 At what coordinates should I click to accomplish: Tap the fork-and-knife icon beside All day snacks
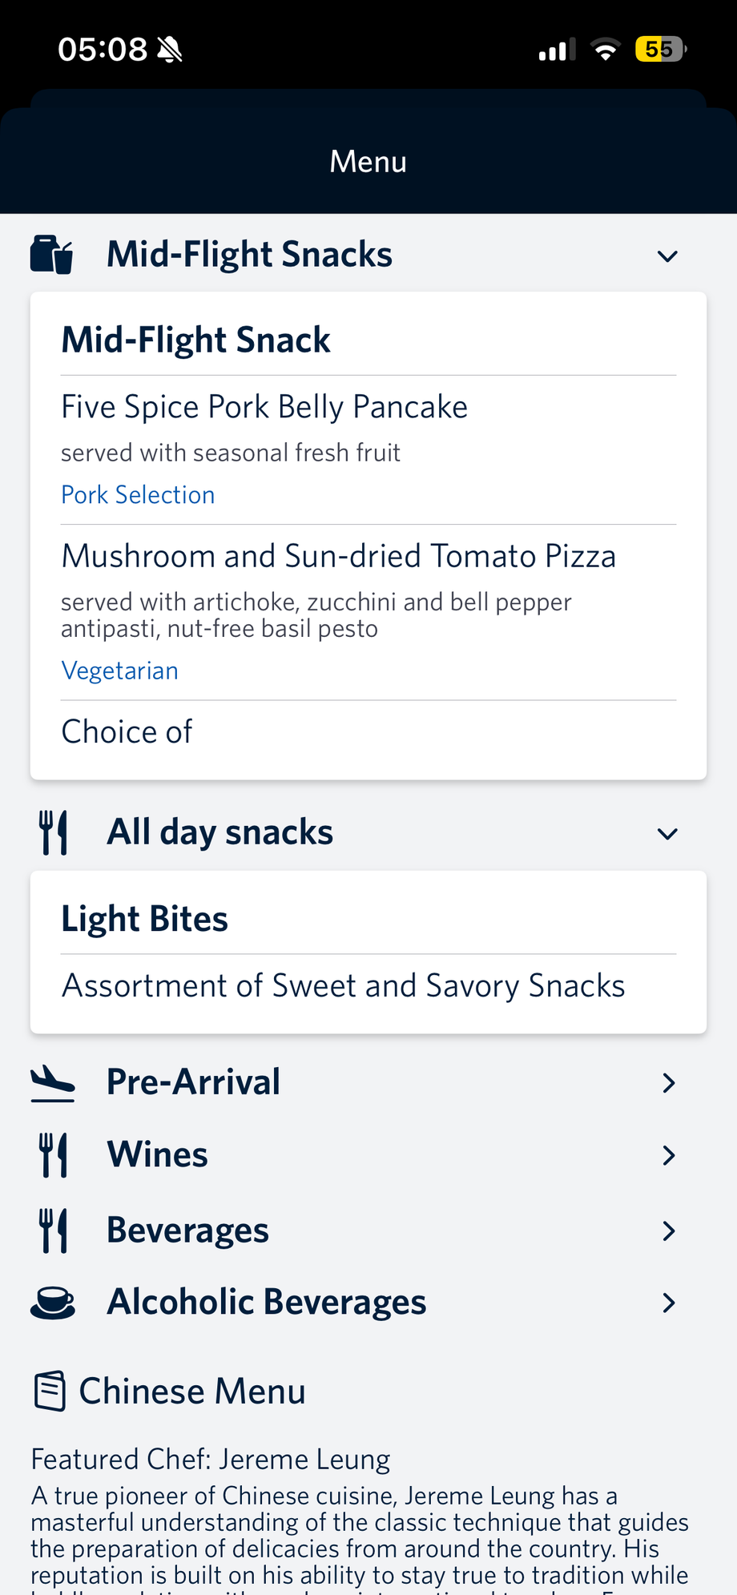53,832
